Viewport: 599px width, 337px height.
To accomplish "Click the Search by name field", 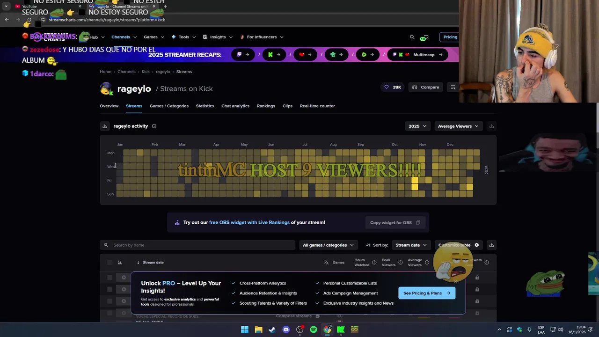I will 197,245.
